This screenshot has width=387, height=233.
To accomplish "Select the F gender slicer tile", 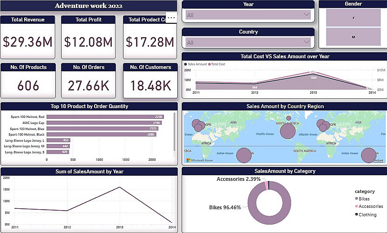I will 353,18.
